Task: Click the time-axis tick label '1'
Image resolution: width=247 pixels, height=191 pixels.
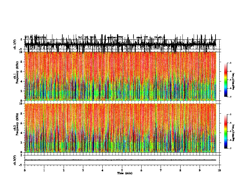Action: 44,170
